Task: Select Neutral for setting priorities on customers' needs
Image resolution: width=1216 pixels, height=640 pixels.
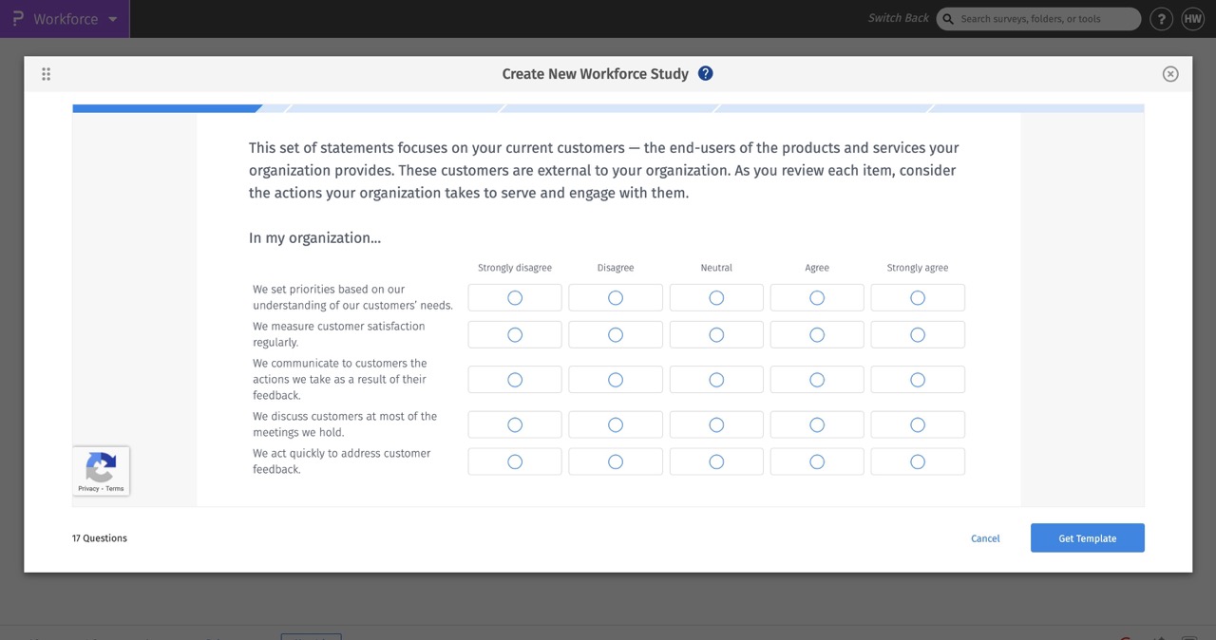Action: pyautogui.click(x=716, y=296)
